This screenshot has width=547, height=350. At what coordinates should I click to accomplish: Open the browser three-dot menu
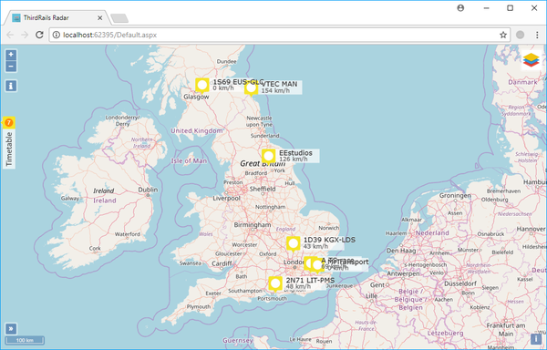(537, 35)
